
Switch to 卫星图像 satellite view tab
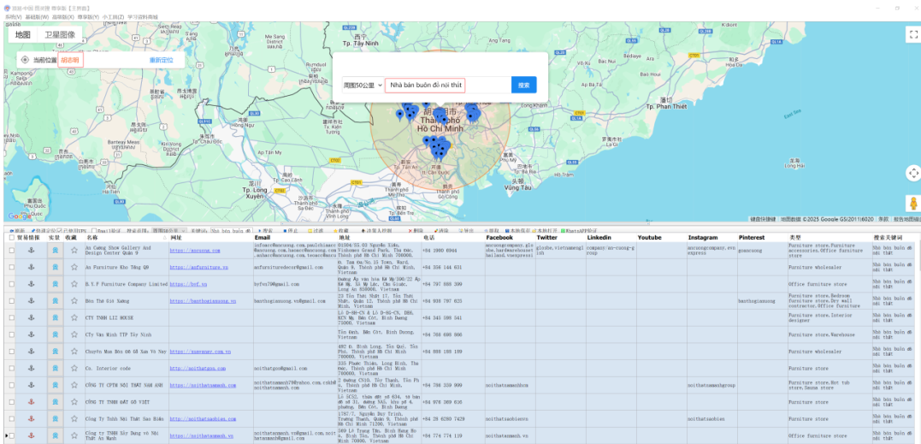[x=60, y=35]
